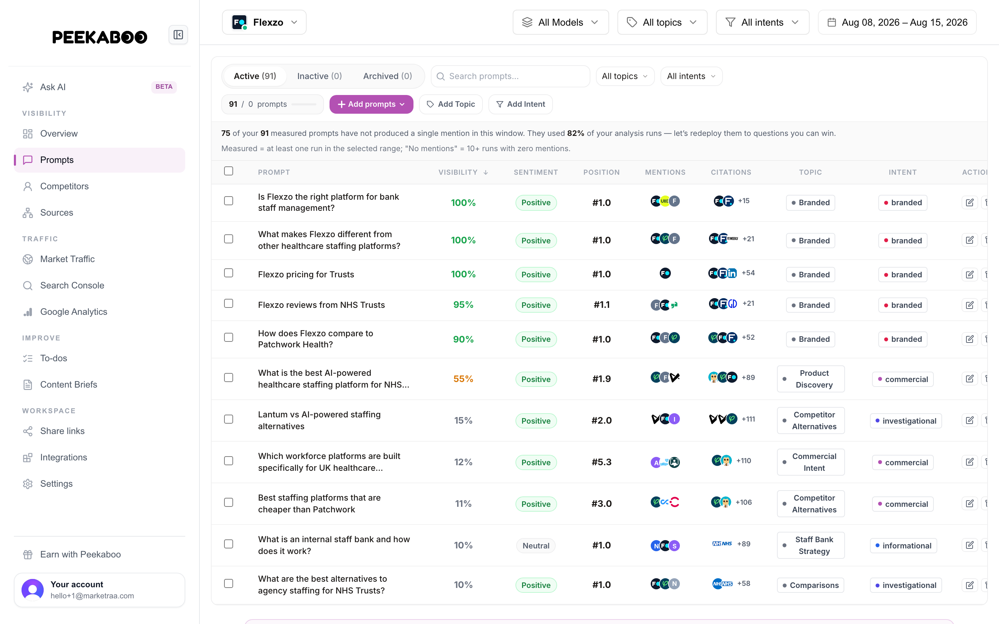Click mention icons for Flexzo pricing row
Screen dimensions: 999x624
pyautogui.click(x=665, y=273)
